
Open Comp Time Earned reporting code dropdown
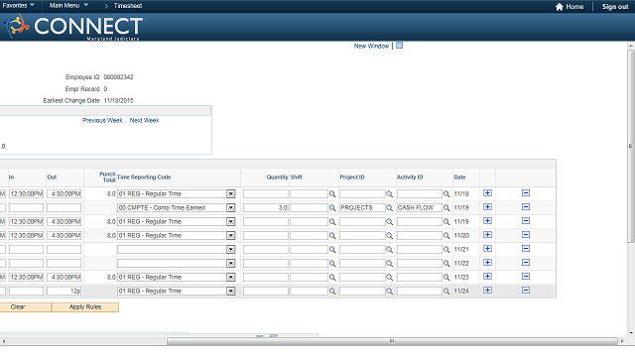[x=231, y=207]
